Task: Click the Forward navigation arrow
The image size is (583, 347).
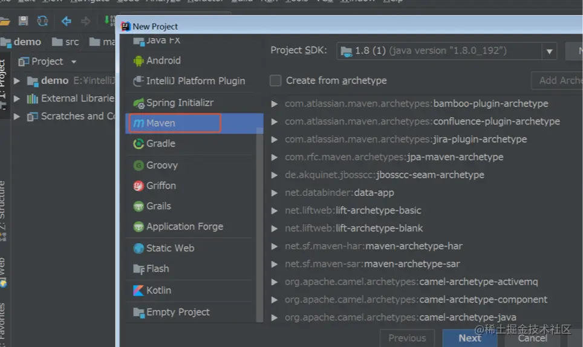Action: point(85,21)
